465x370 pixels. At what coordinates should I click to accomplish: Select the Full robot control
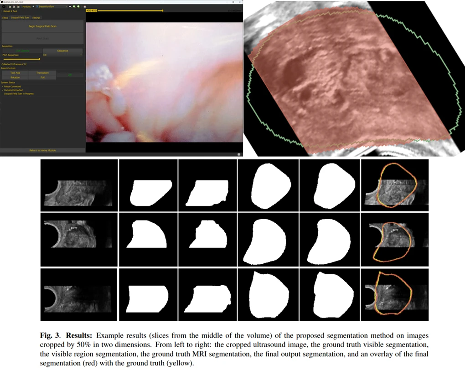tap(42, 77)
